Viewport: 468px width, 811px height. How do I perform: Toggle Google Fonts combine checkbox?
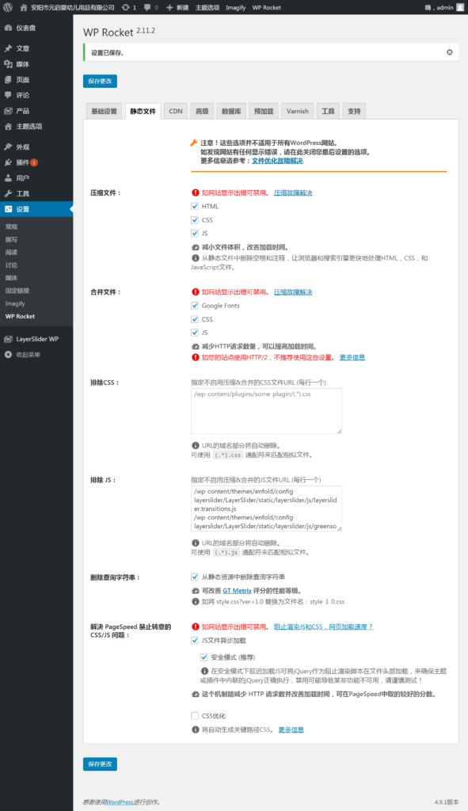[x=195, y=305]
